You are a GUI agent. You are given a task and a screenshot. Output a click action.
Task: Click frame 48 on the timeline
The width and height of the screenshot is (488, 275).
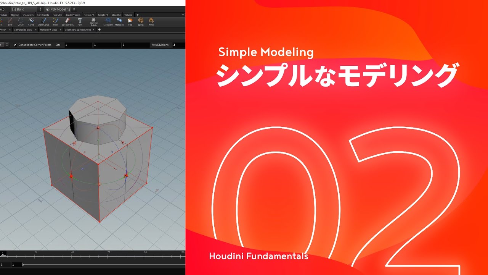(x=72, y=253)
